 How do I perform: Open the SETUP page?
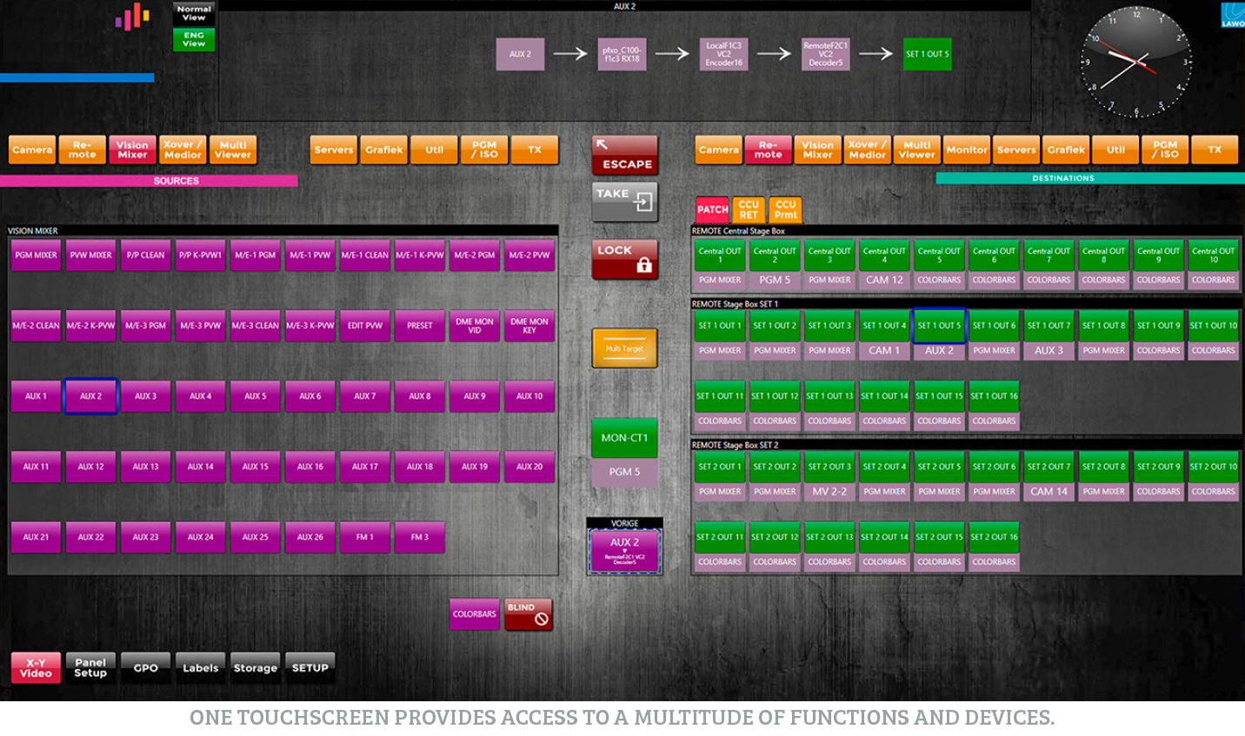click(x=310, y=667)
